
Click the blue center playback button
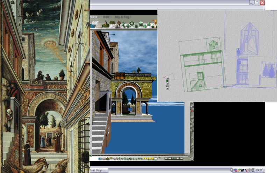[x=174, y=158]
